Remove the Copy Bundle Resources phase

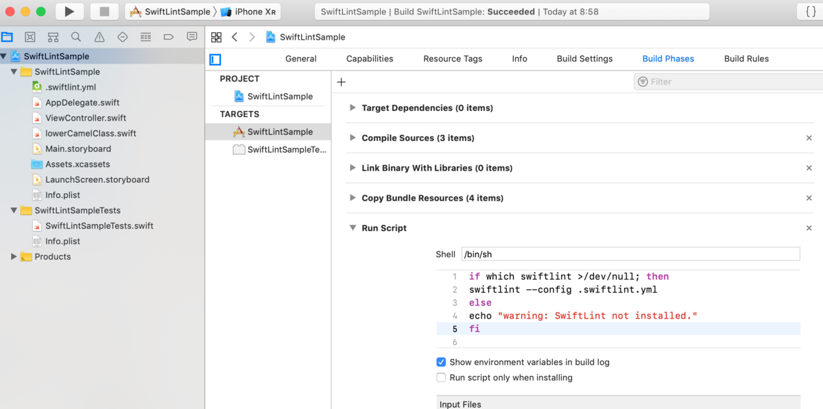[x=809, y=199]
